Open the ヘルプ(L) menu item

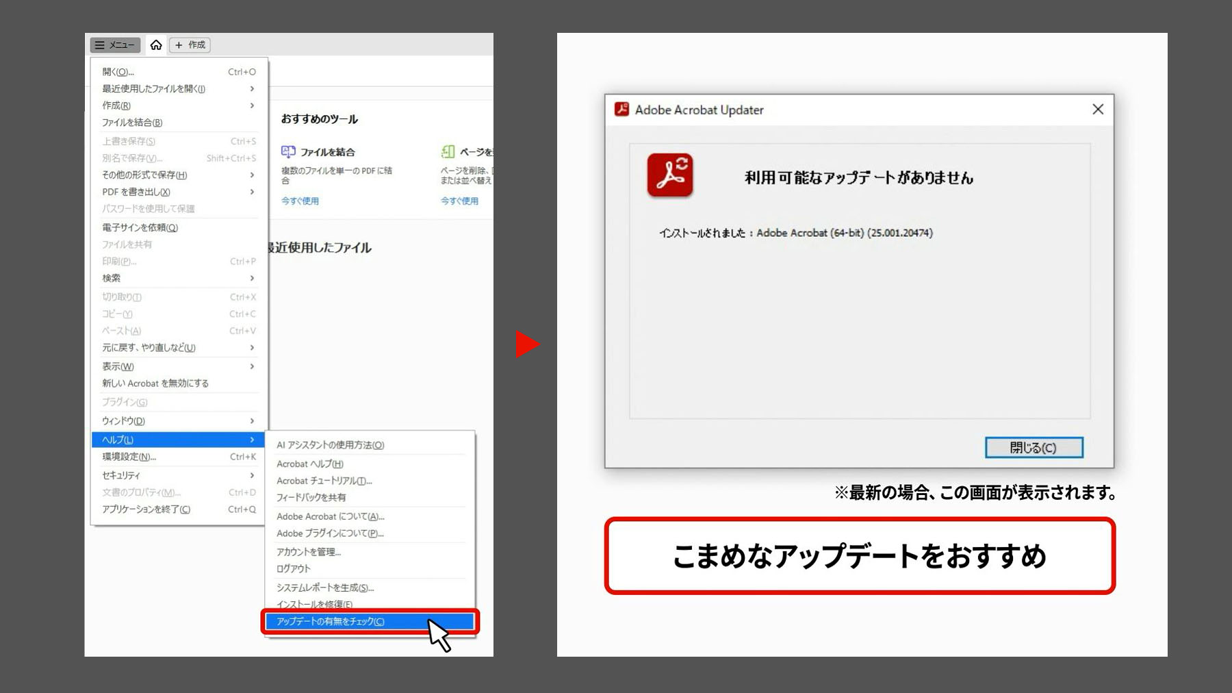point(178,440)
